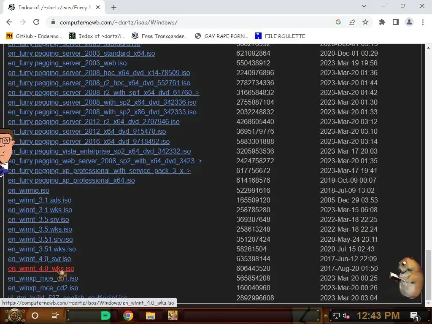Open the xp_professional_x64.iso link
Screen dimensions: 432x324
[71, 181]
